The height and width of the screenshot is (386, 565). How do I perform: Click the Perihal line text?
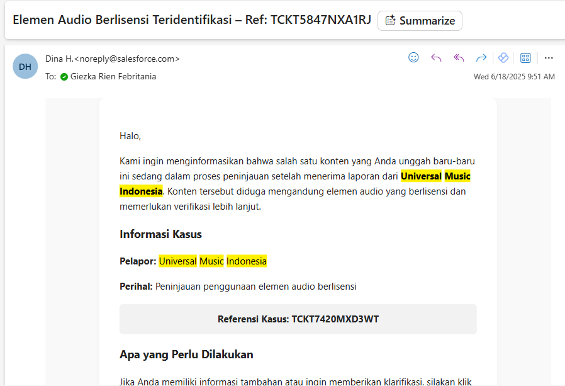coord(238,287)
